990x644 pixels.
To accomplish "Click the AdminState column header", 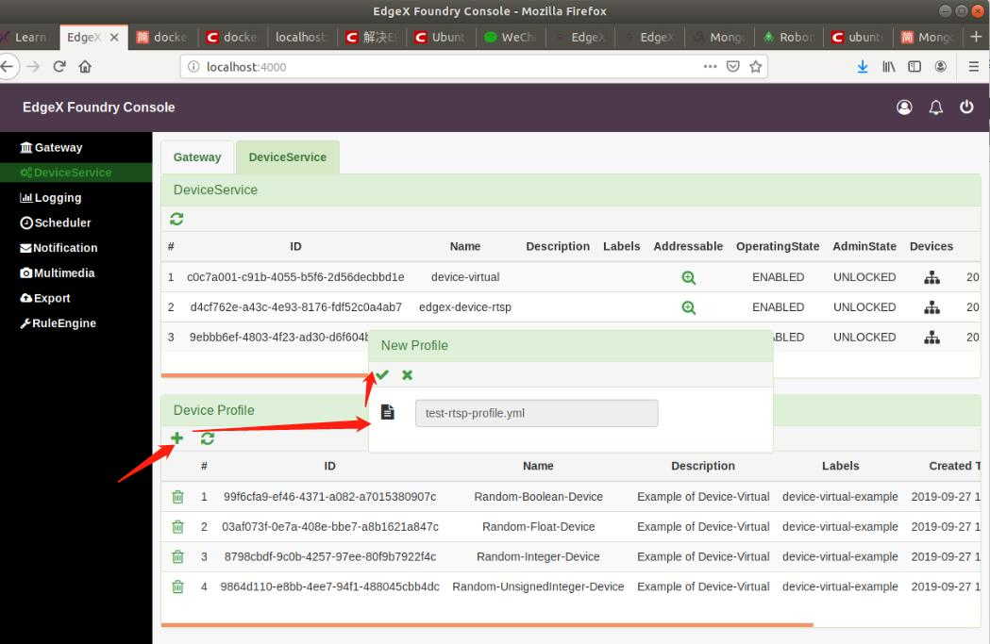I will tap(864, 247).
